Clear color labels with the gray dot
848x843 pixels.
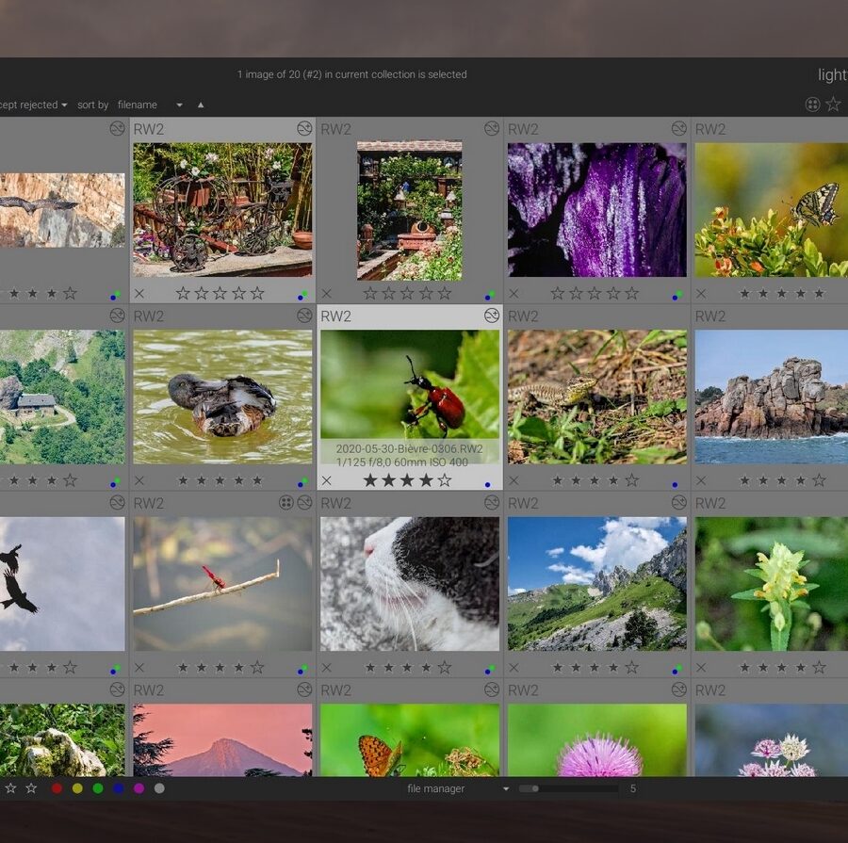pyautogui.click(x=159, y=788)
